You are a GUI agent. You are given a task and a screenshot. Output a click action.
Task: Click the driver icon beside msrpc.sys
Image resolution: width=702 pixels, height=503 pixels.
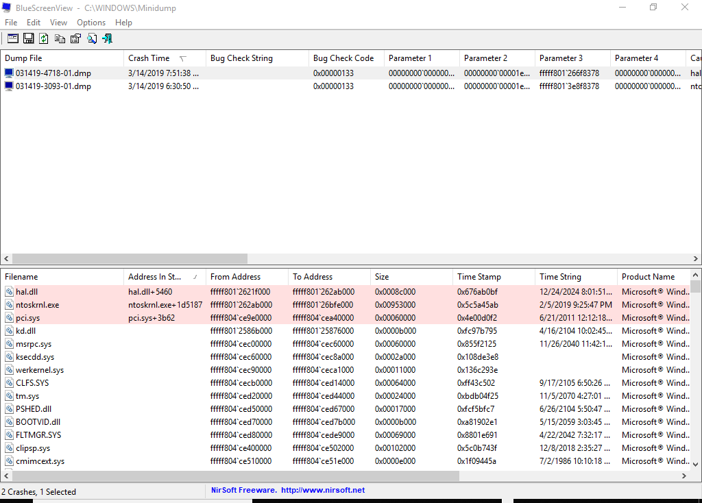click(x=9, y=344)
